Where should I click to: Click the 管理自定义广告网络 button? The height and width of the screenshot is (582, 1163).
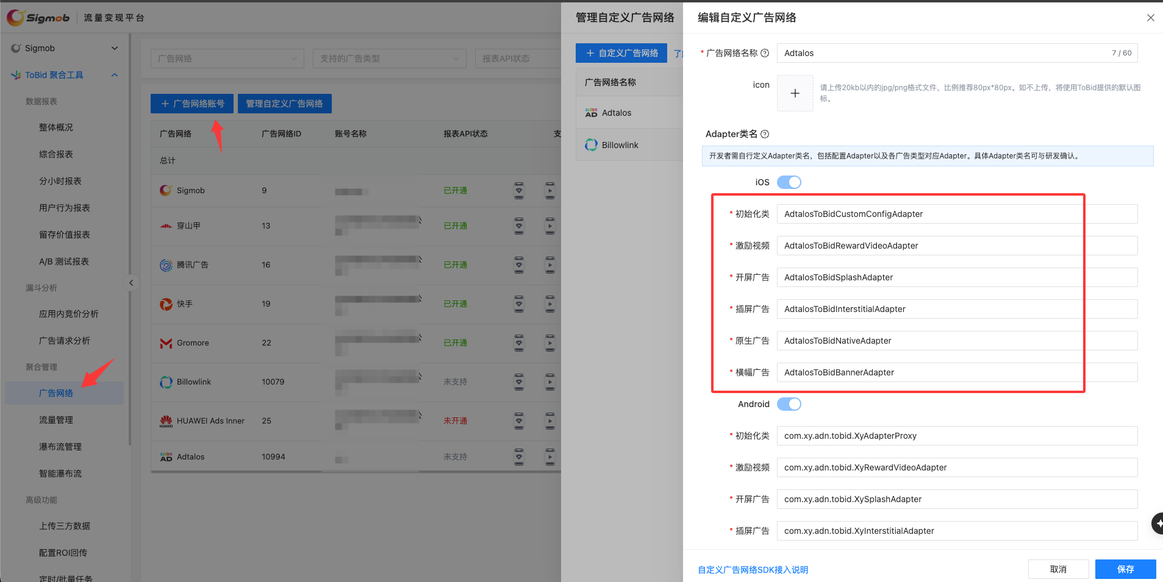285,104
